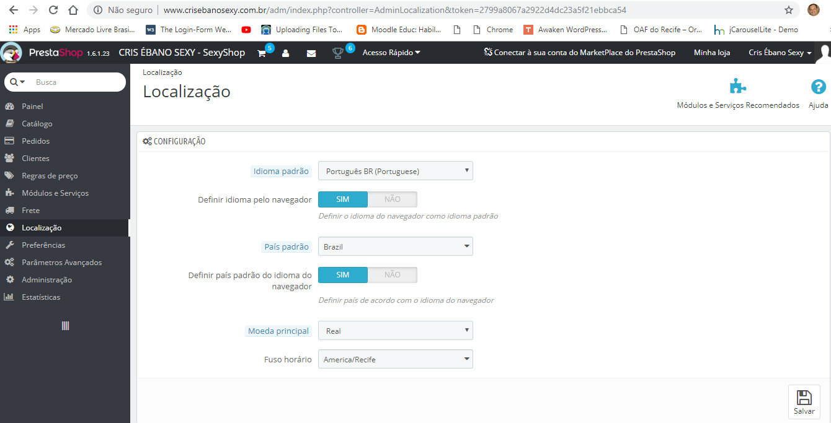Click the Salvar floppy disk button

[x=804, y=402]
